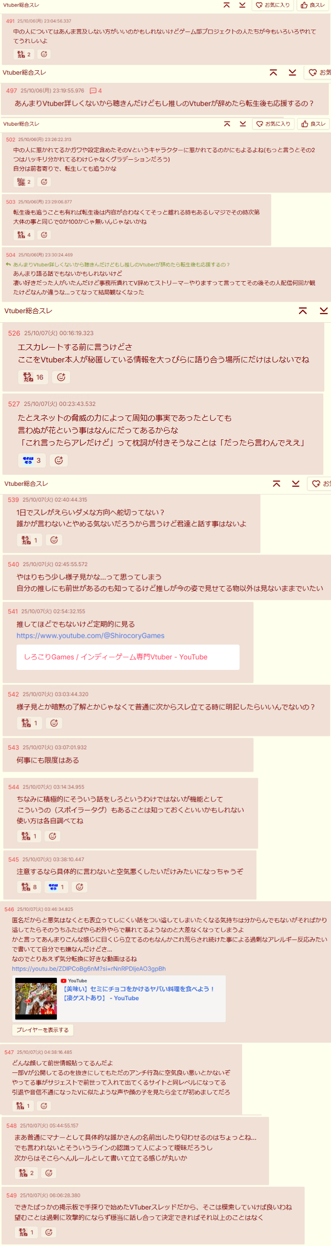Jump to bottom using the down arrow above post 539

click(x=296, y=484)
